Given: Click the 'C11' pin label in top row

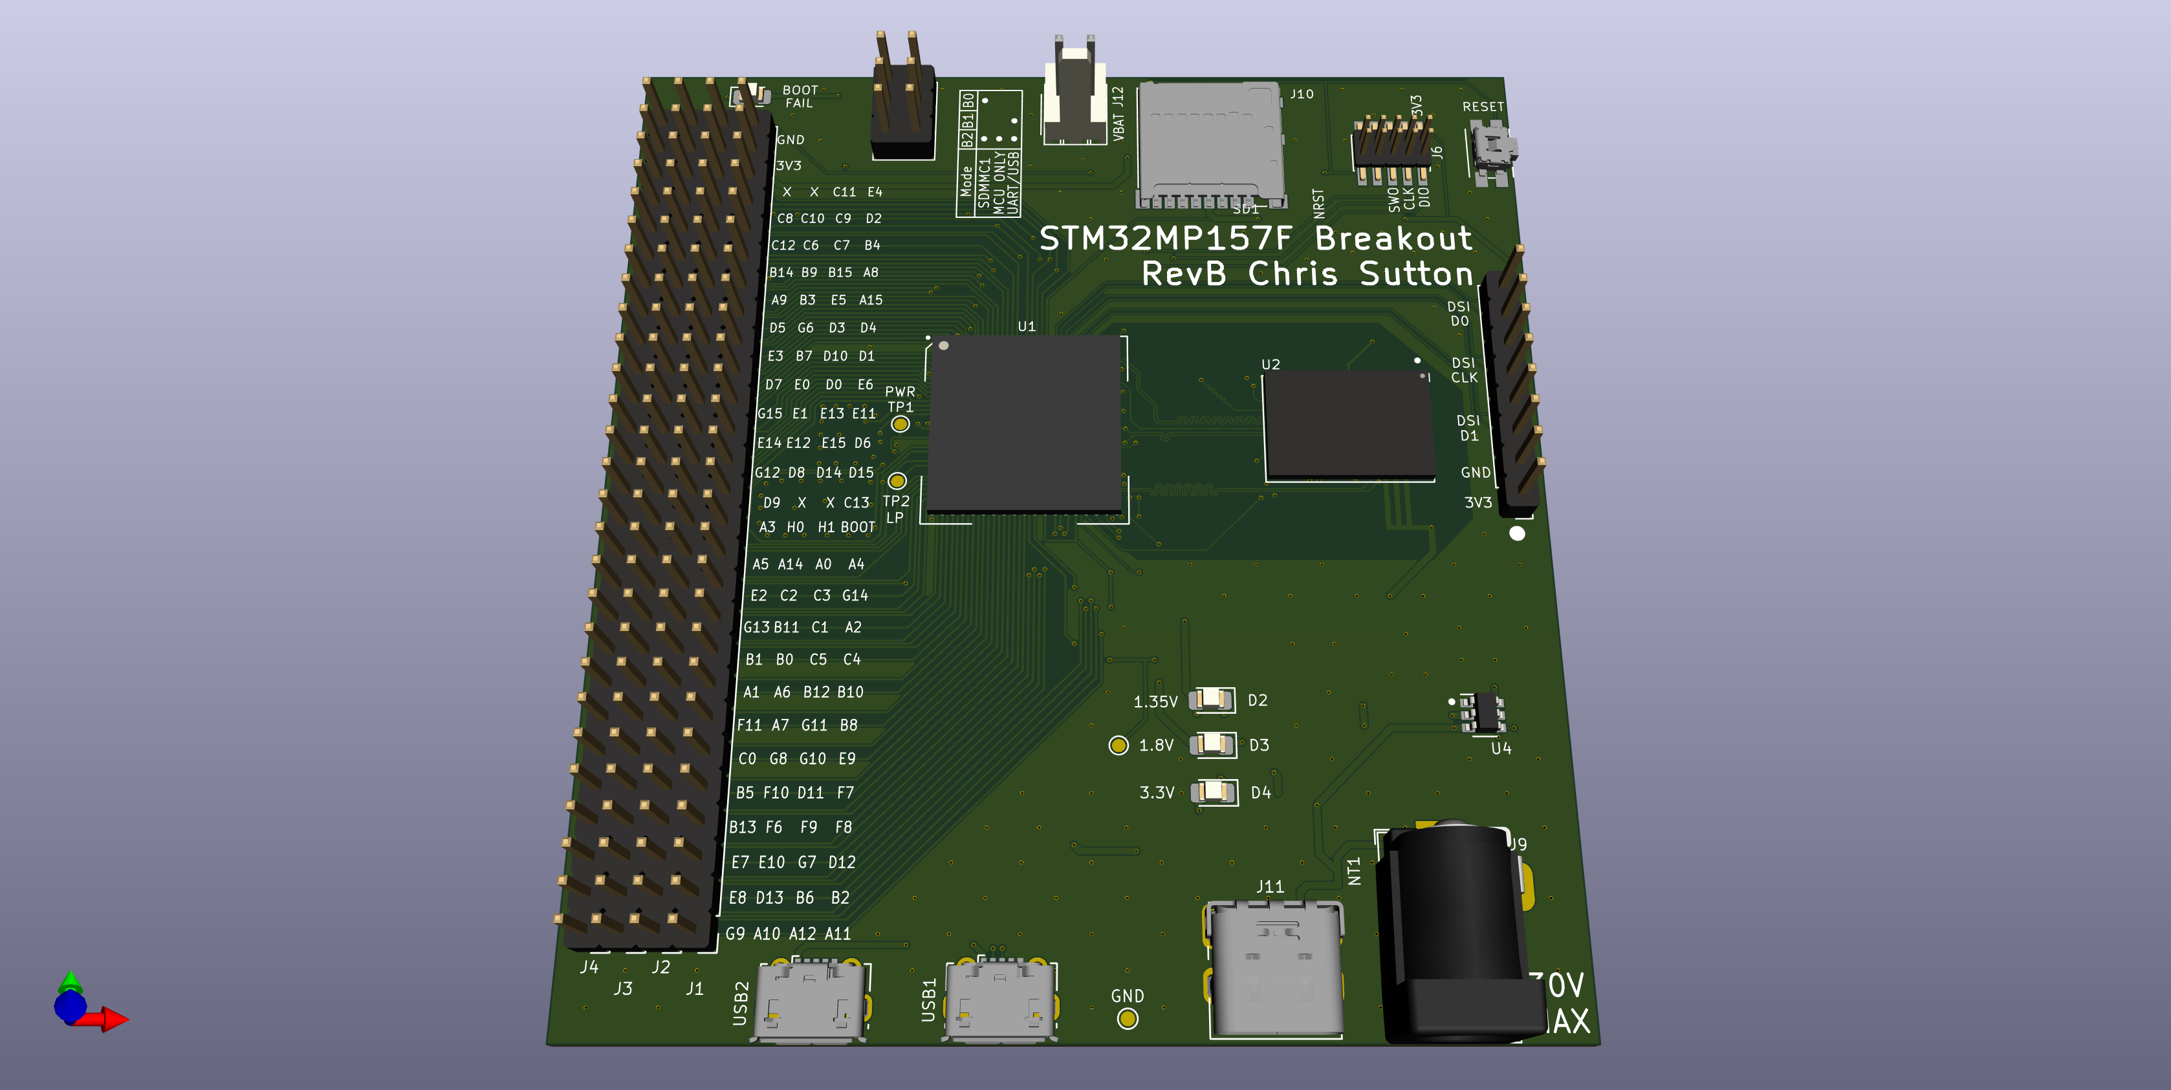Looking at the screenshot, I should click(x=844, y=192).
